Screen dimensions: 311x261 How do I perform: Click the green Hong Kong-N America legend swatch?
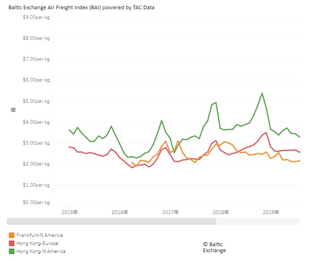coord(11,251)
